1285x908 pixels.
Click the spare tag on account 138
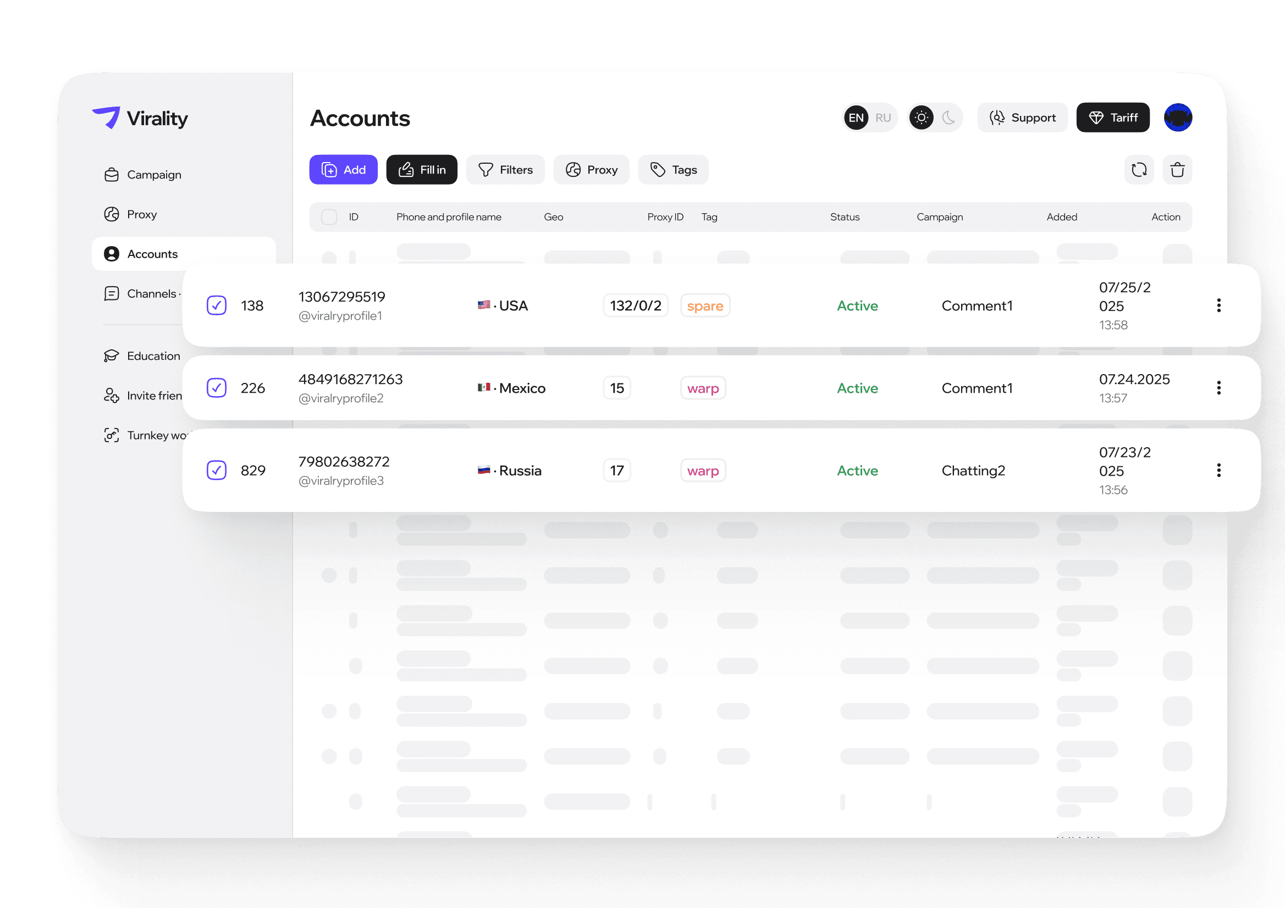(704, 306)
